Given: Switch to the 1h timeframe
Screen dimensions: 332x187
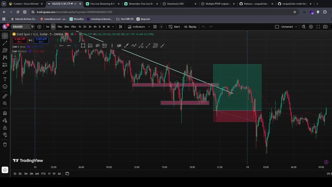Looking at the screenshot, I should (80, 27).
